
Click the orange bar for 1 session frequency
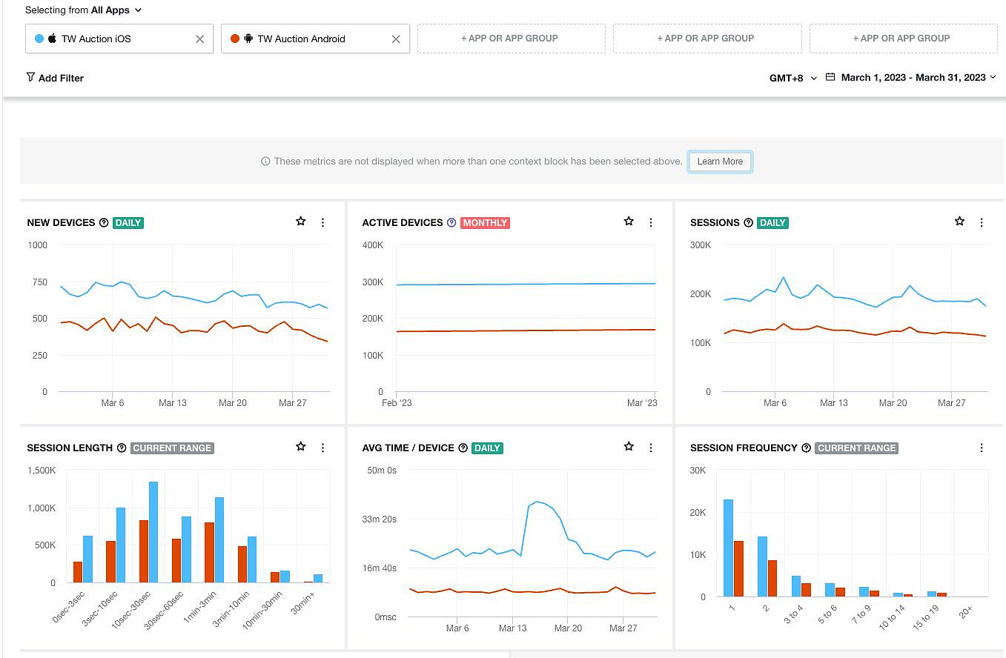tap(738, 568)
